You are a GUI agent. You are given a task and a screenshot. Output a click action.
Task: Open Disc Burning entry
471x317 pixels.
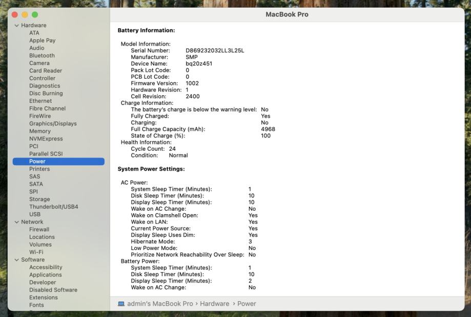pyautogui.click(x=46, y=93)
